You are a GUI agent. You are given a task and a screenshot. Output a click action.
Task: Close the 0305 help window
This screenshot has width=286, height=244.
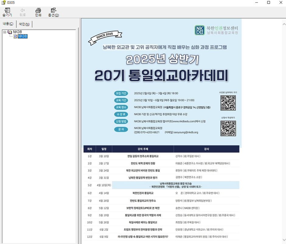(281, 2)
